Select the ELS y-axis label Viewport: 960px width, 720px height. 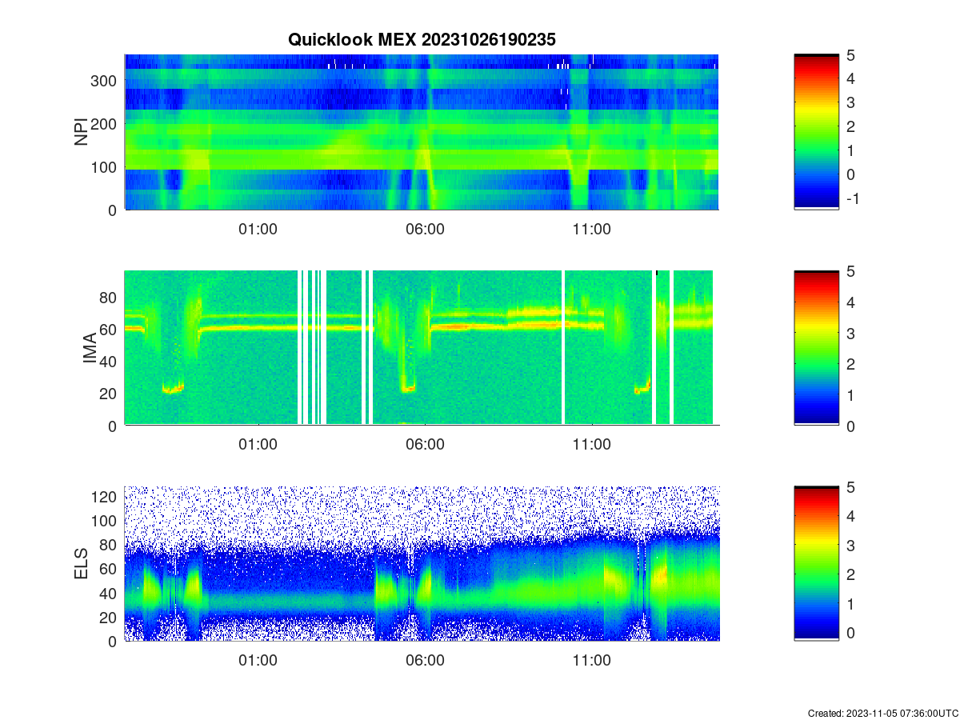point(82,564)
